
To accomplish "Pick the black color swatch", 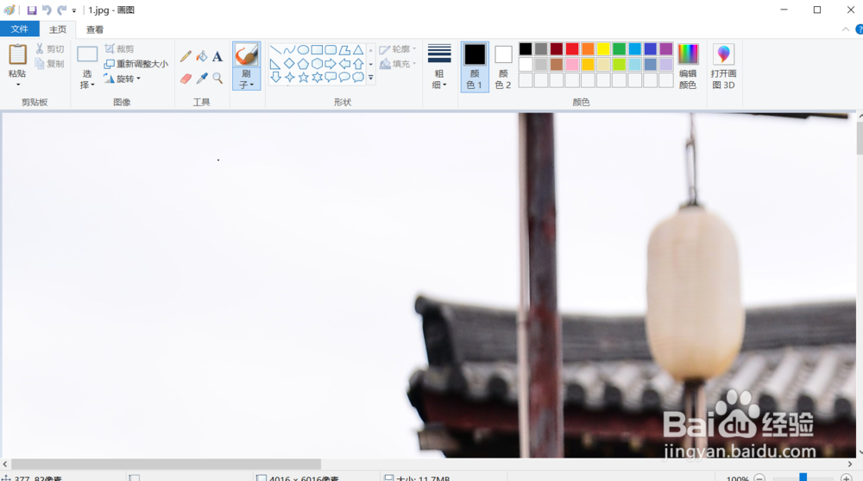I will tap(526, 49).
